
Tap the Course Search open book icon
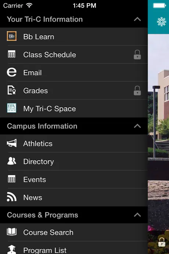(x=12, y=232)
